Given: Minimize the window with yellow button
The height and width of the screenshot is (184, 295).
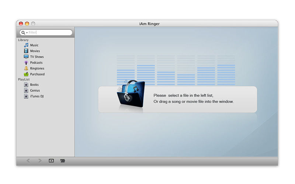Looking at the screenshot, I should click(27, 24).
